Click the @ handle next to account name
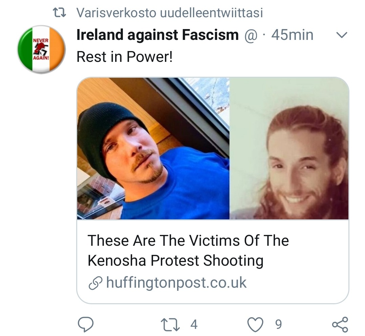Screen dimensions: 365x336 251,35
